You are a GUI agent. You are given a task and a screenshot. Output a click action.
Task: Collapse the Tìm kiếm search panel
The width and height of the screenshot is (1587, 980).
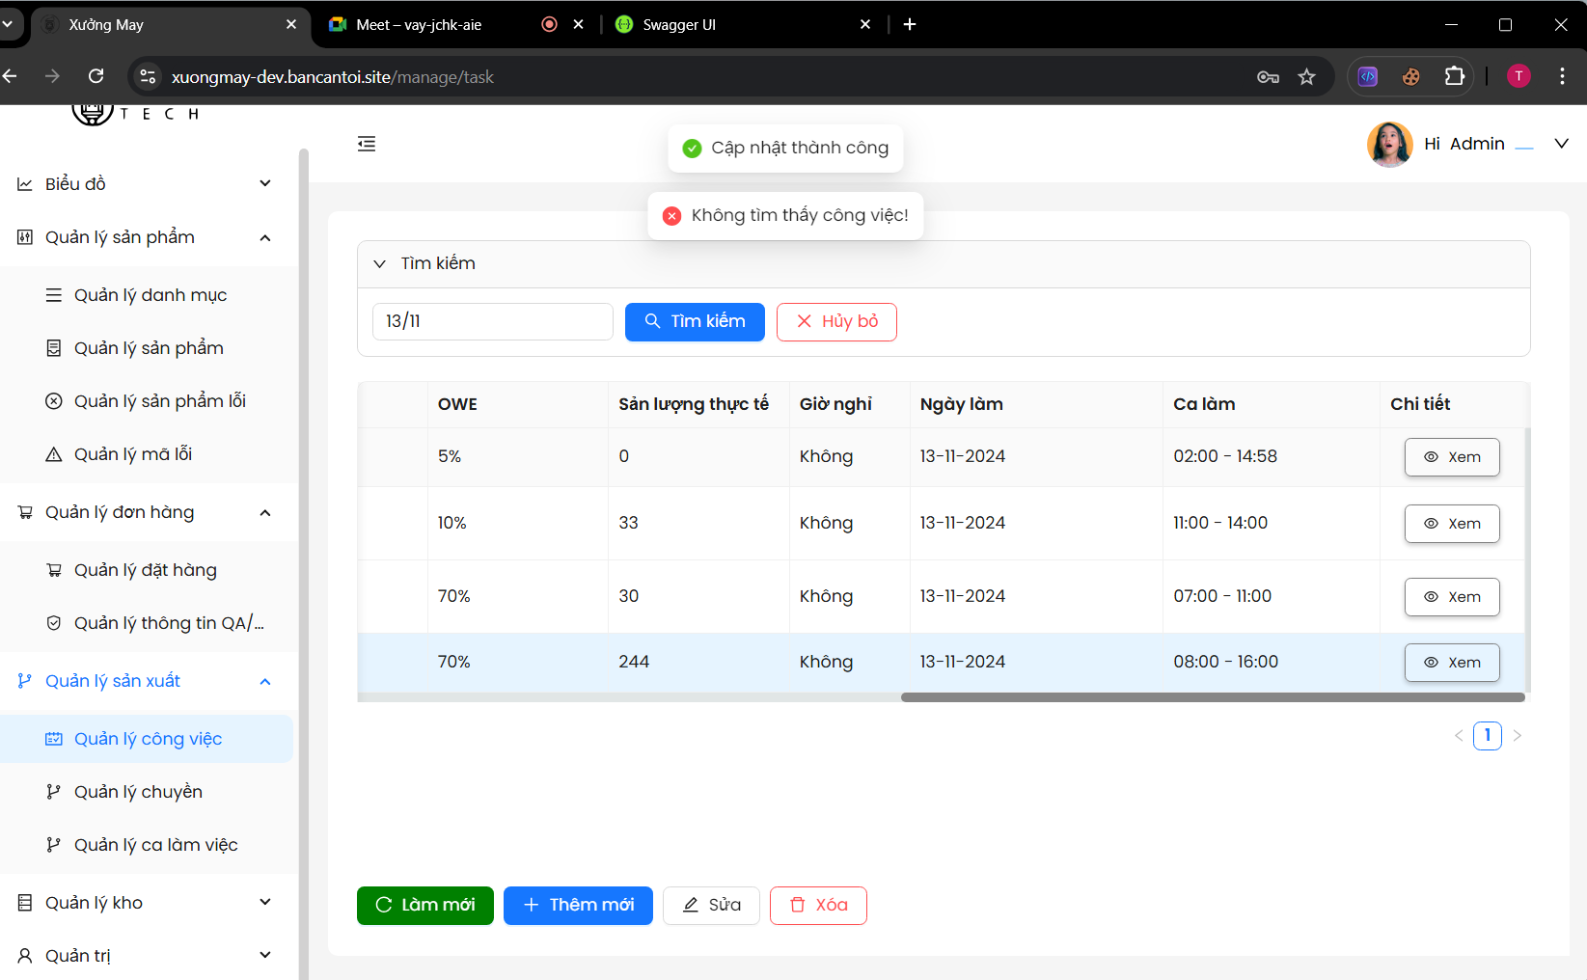tap(380, 264)
